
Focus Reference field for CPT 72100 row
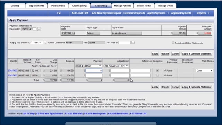[140, 70]
